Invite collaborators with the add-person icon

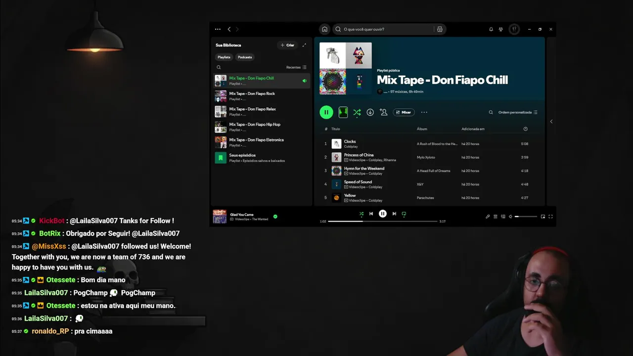point(383,112)
